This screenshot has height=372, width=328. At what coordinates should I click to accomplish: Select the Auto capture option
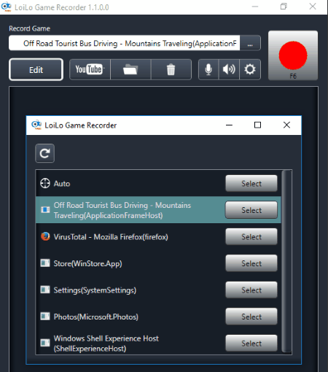251,183
